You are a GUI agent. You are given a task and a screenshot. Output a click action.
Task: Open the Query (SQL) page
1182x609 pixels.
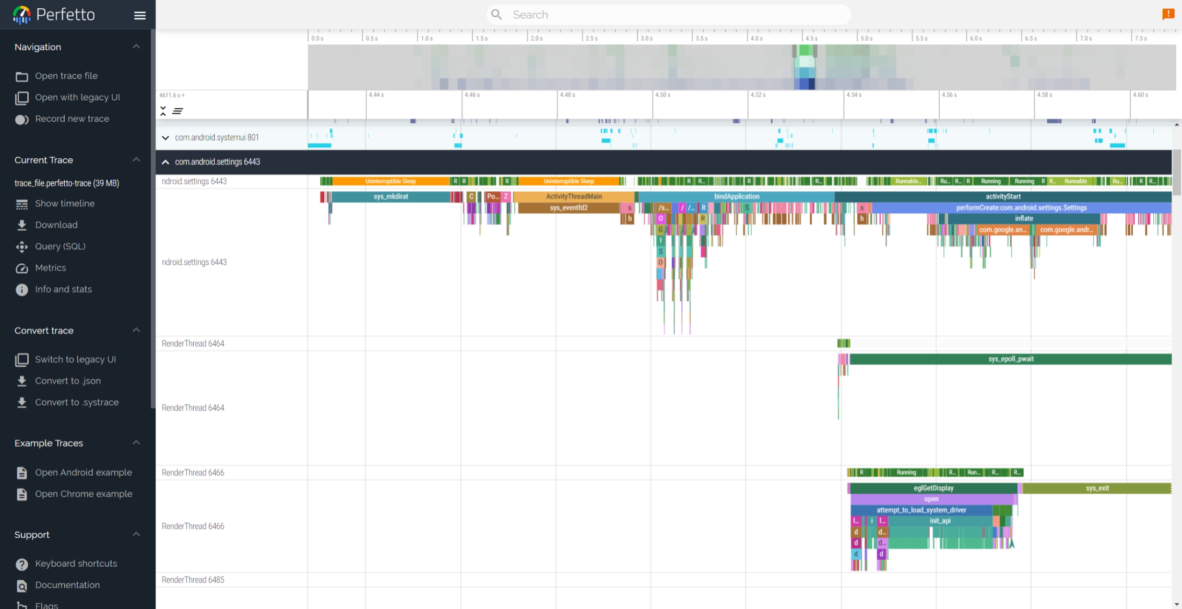pyautogui.click(x=60, y=246)
